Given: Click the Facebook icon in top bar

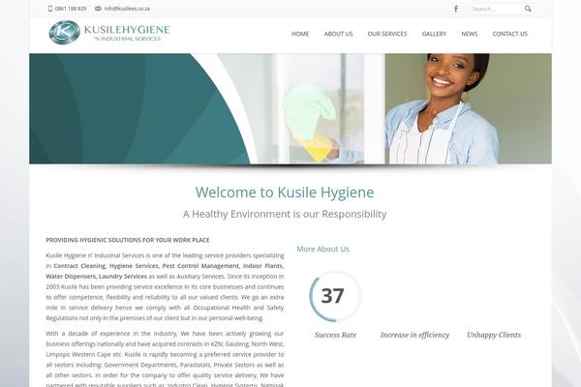Looking at the screenshot, I should point(456,9).
